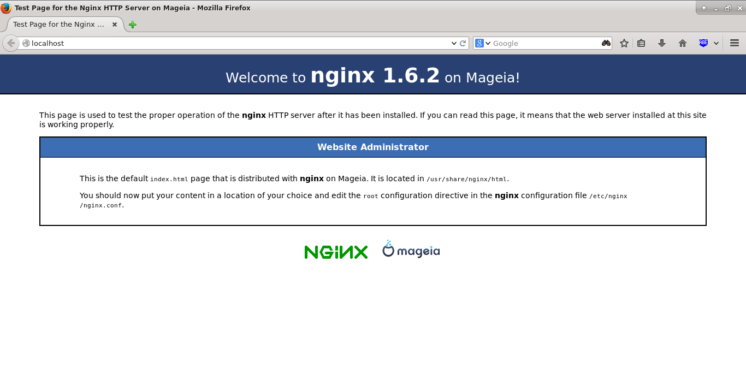This screenshot has height=381, width=746.
Task: Open the Firefox hamburger menu
Action: [x=735, y=43]
